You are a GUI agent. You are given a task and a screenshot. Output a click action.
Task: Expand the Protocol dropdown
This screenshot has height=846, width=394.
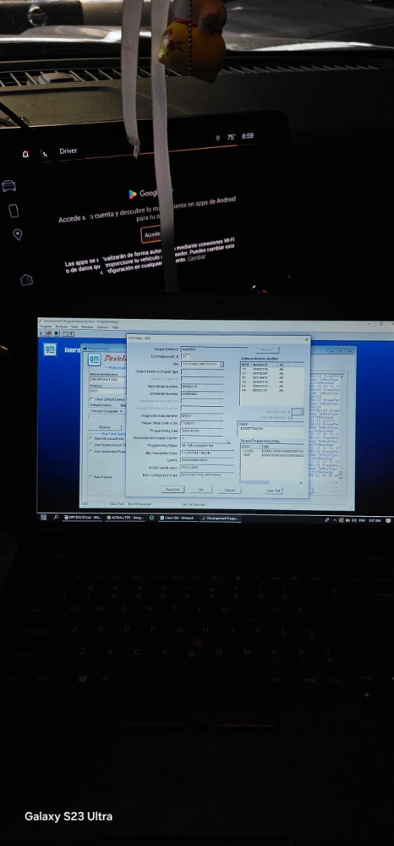pyautogui.click(x=107, y=391)
